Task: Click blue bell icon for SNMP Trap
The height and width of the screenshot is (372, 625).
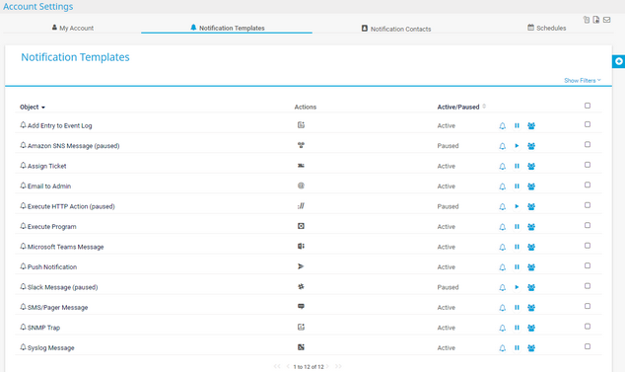Action: [502, 328]
